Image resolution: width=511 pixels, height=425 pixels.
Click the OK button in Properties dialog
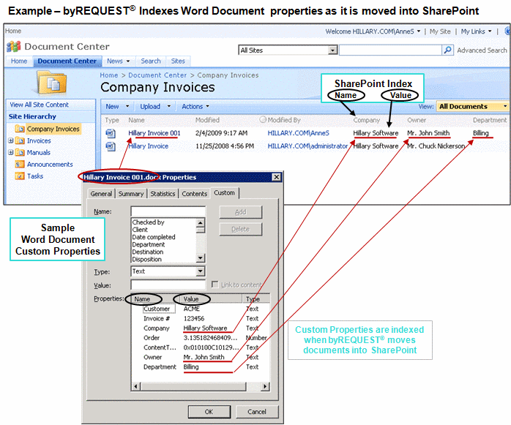pyautogui.click(x=209, y=412)
